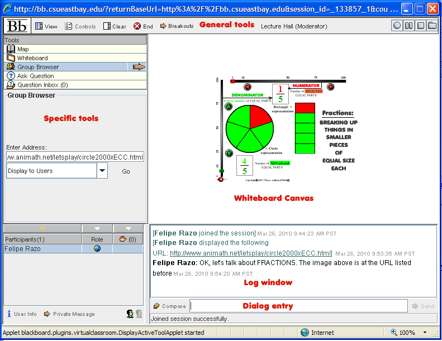Open the Question Inbox
442x341 pixels.
point(42,85)
